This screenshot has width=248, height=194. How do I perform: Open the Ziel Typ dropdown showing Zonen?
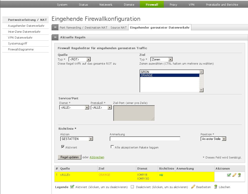tap(161, 59)
